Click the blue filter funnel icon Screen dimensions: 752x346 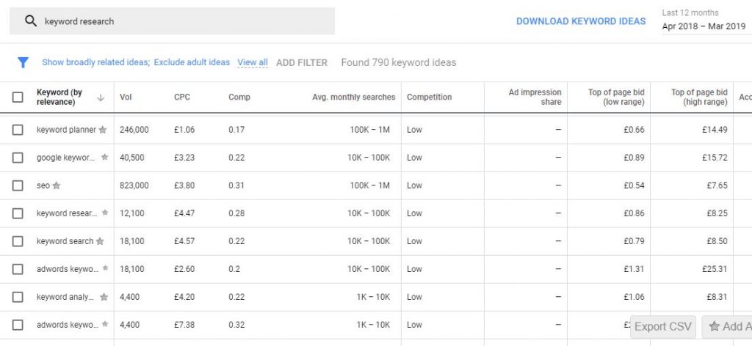coord(23,63)
